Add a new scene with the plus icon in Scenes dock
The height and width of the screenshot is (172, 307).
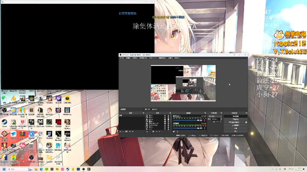pos(120,131)
